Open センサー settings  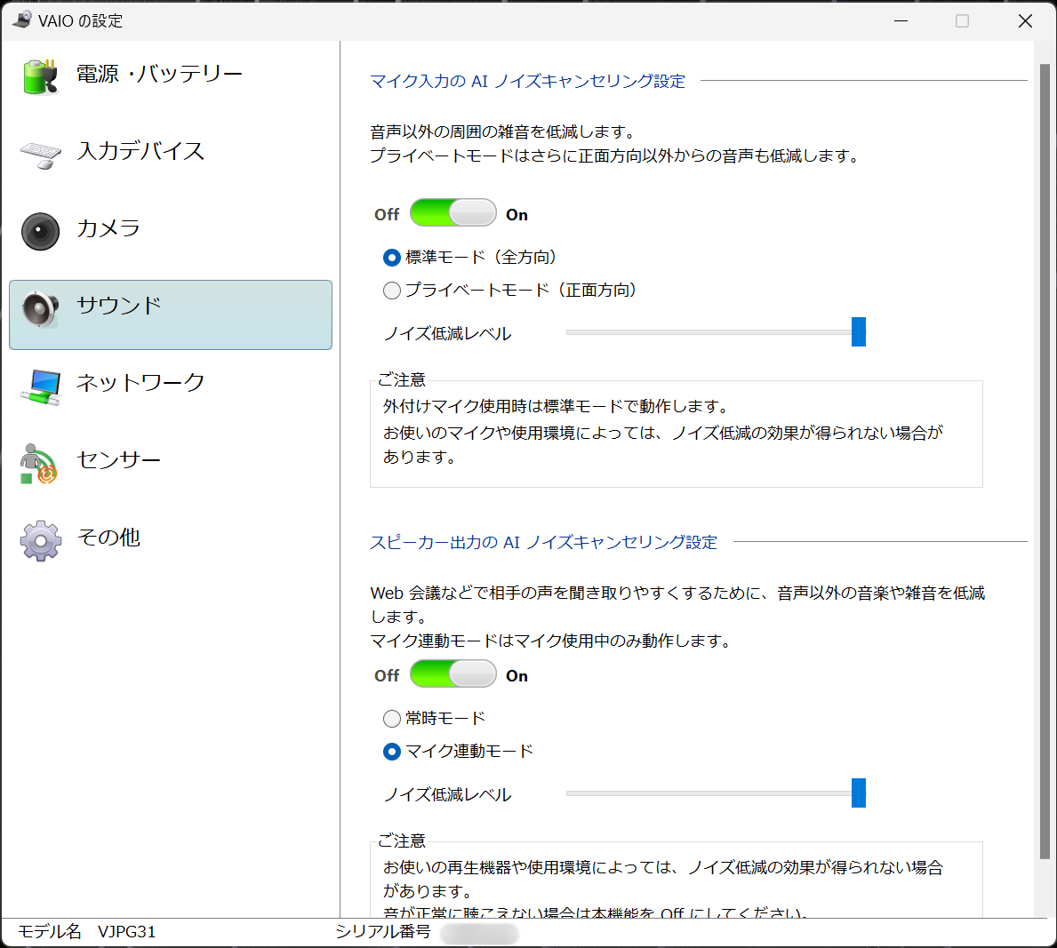click(x=118, y=459)
